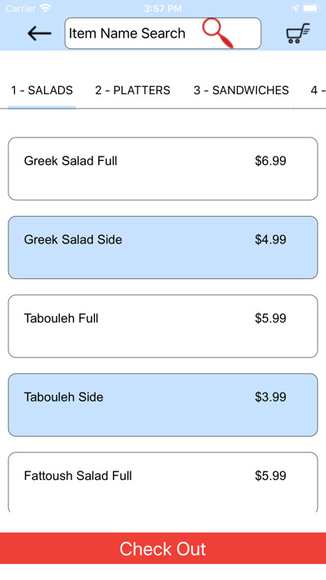Click the Item Name Search field
326x580 pixels.
[x=163, y=33]
